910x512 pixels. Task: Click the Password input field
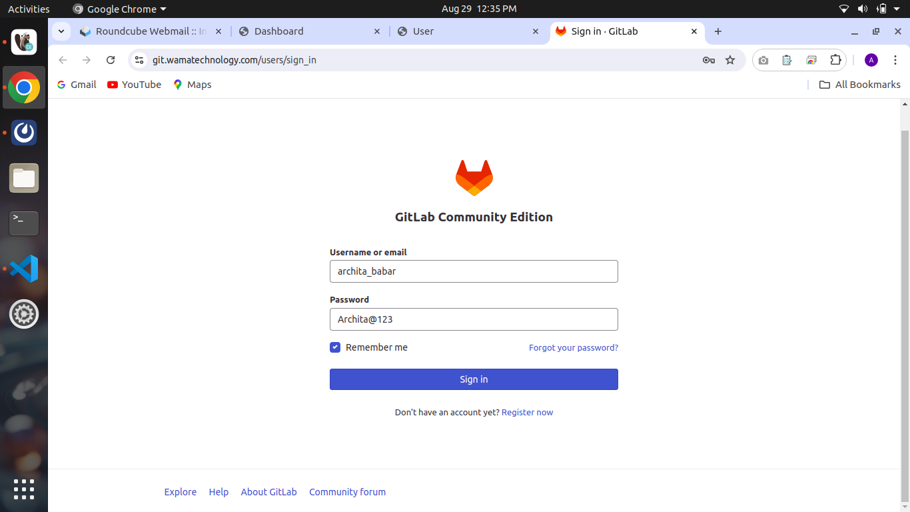pos(474,319)
